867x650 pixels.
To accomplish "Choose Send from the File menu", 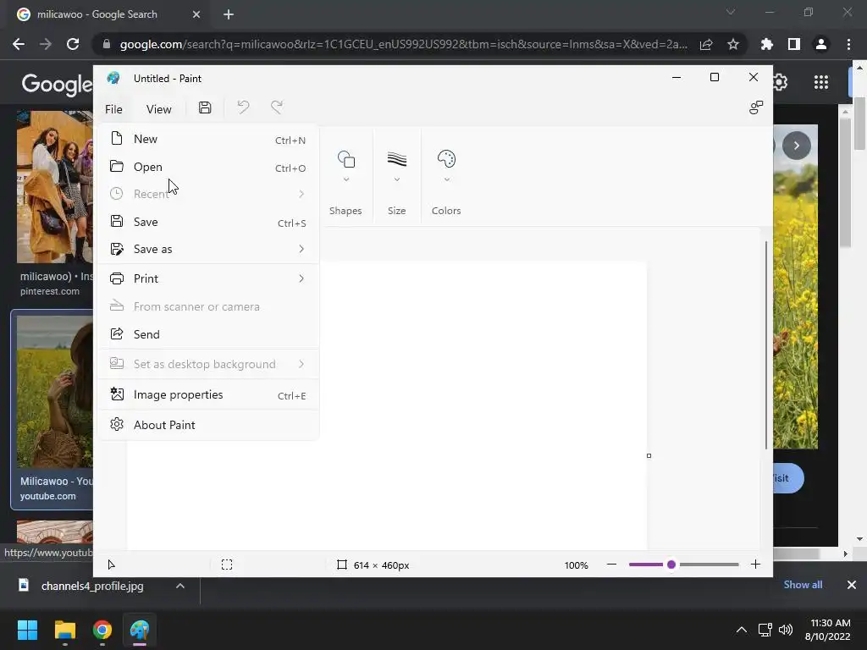I will pos(208,333).
